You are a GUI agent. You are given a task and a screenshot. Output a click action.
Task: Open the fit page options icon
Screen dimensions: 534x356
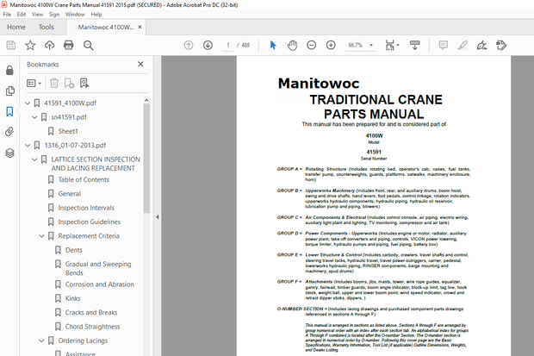click(x=392, y=45)
